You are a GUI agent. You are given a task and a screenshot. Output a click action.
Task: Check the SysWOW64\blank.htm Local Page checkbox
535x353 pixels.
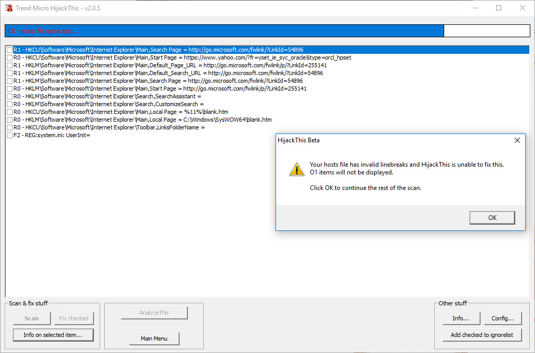(9, 120)
